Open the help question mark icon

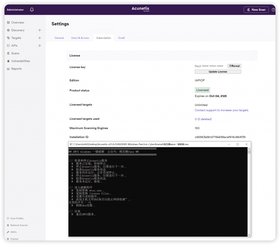273,10
